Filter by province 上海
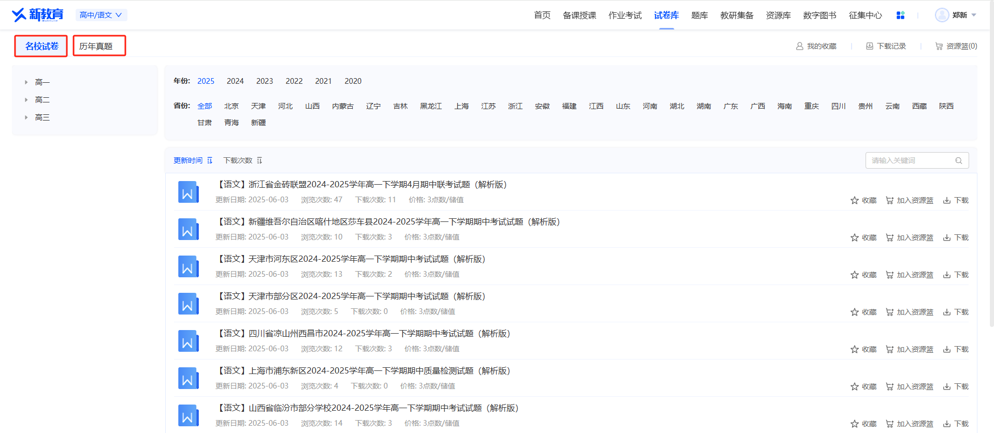The height and width of the screenshot is (433, 994). pyautogui.click(x=462, y=106)
